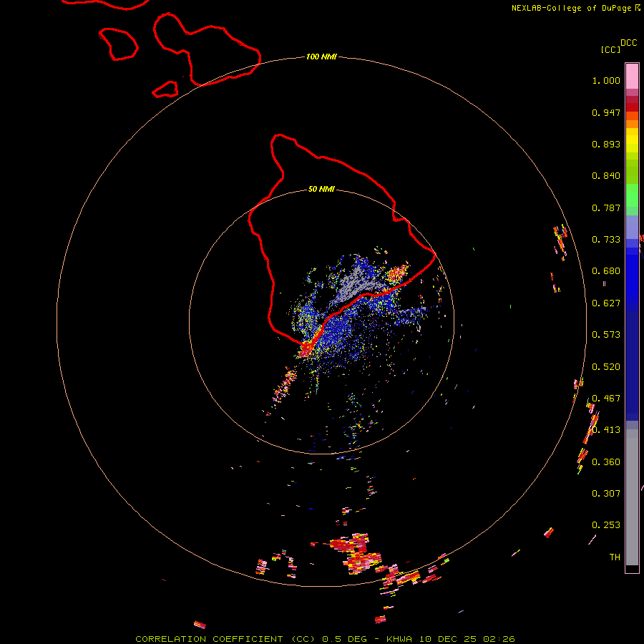644x644 pixels.
Task: Click the 0.787 scale value
Action: 606,208
